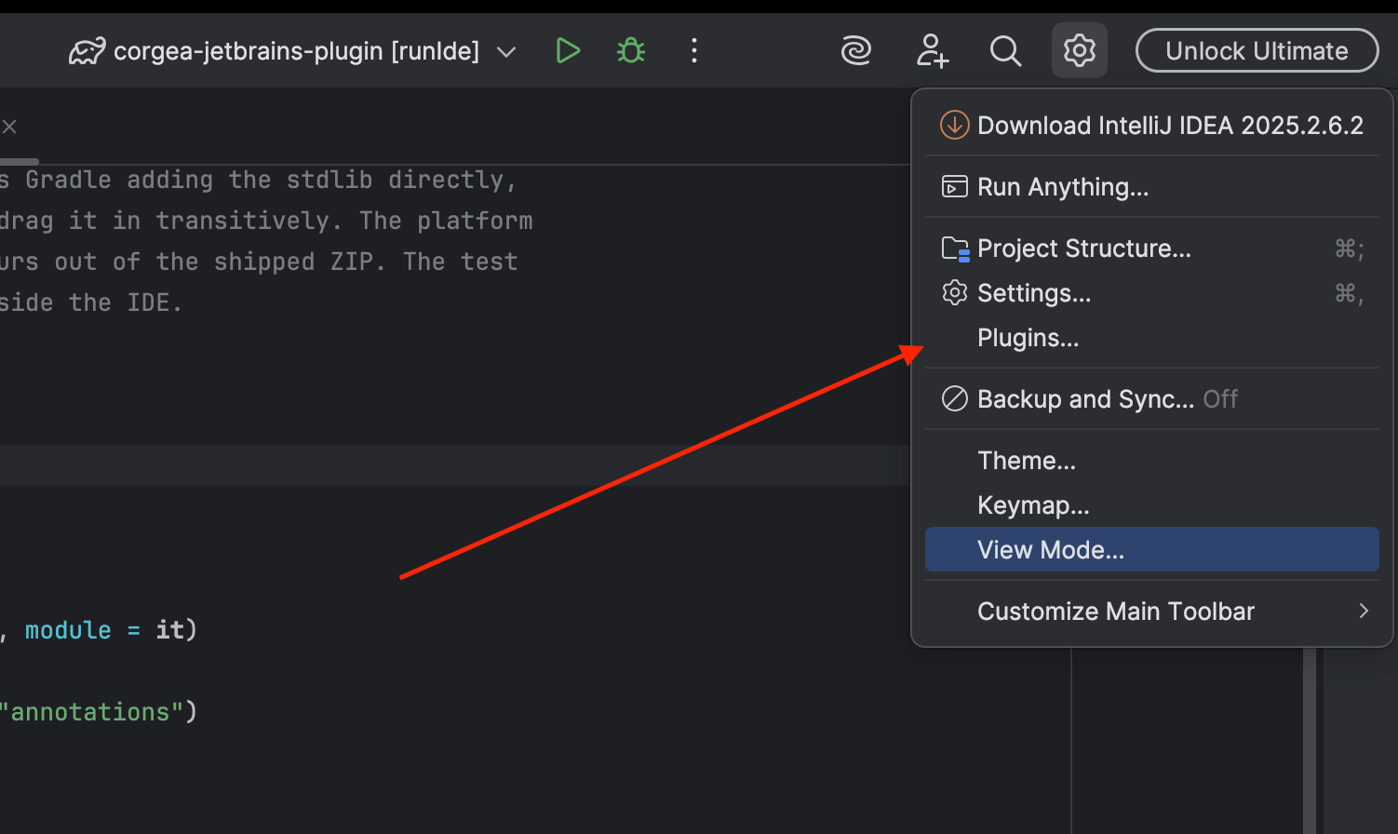The width and height of the screenshot is (1398, 834).
Task: Open the More Actions vertical dots menu
Action: coord(694,50)
